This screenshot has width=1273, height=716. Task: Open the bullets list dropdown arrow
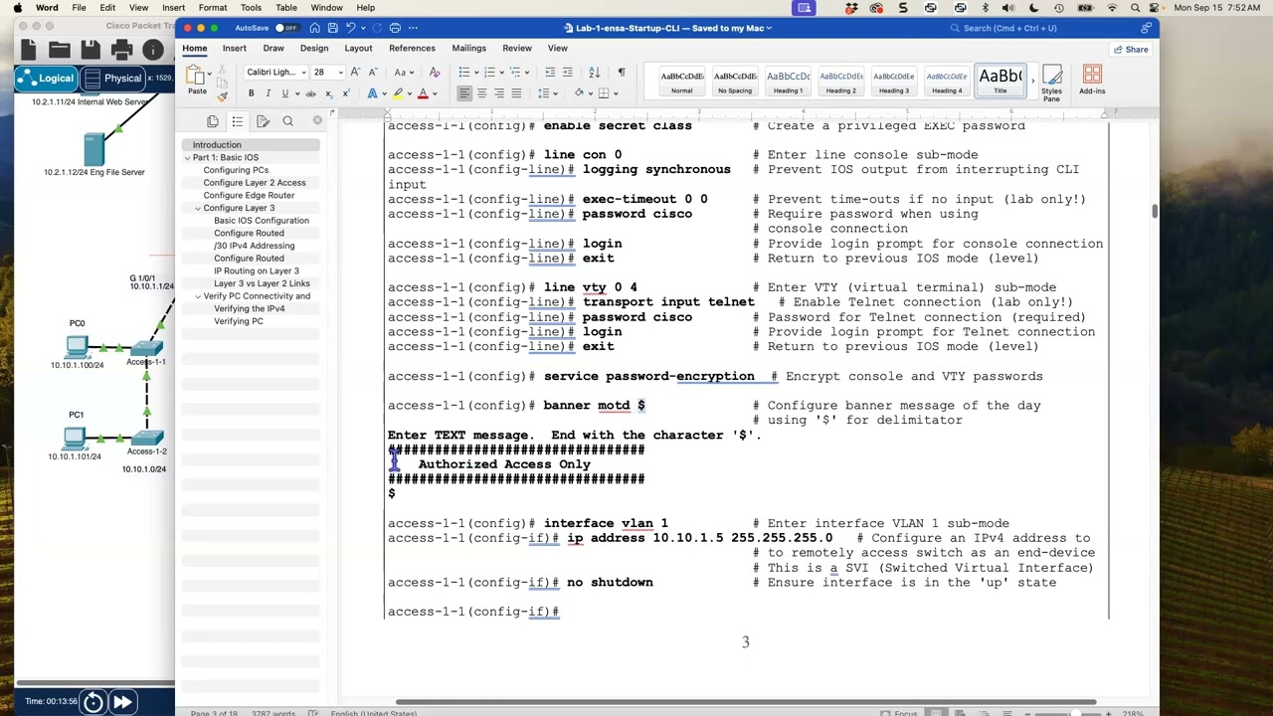tap(475, 73)
